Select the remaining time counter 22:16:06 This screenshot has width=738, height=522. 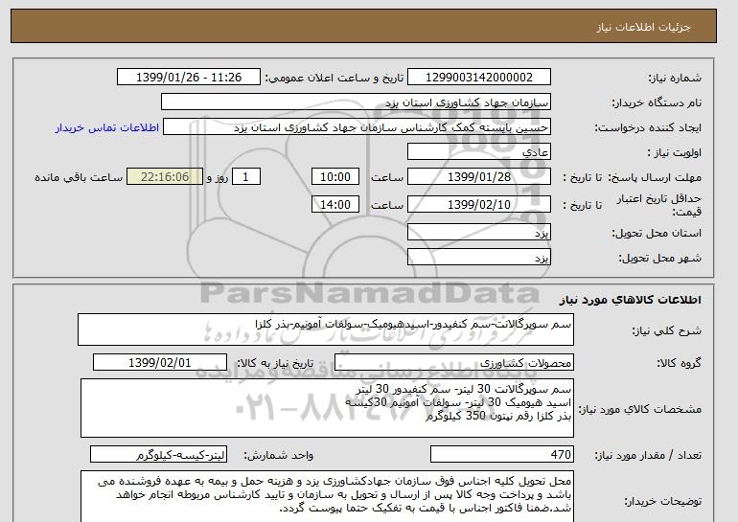[x=165, y=177]
